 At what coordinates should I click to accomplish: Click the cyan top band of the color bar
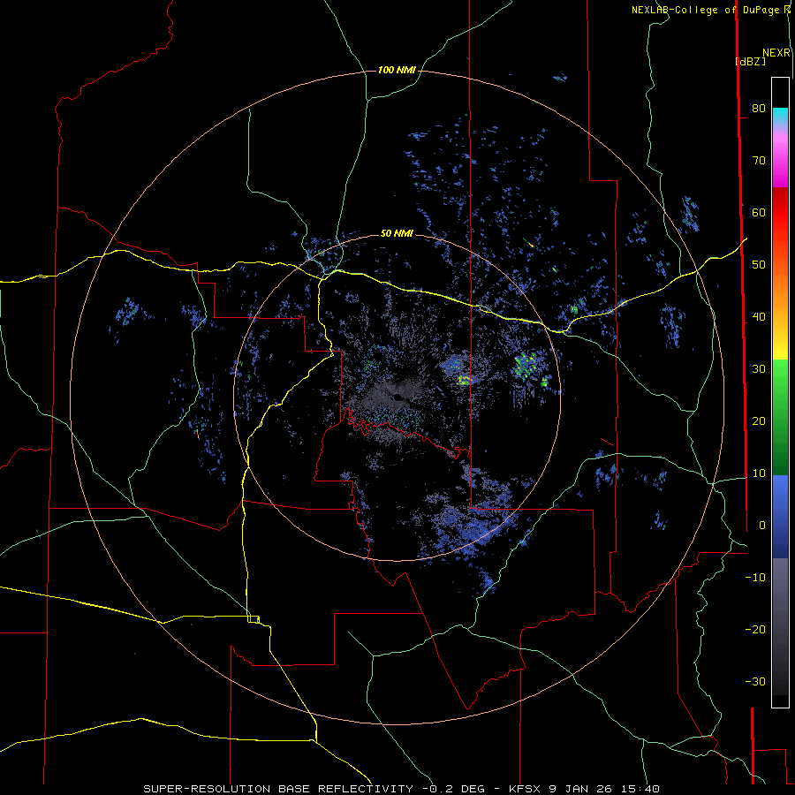click(780, 116)
